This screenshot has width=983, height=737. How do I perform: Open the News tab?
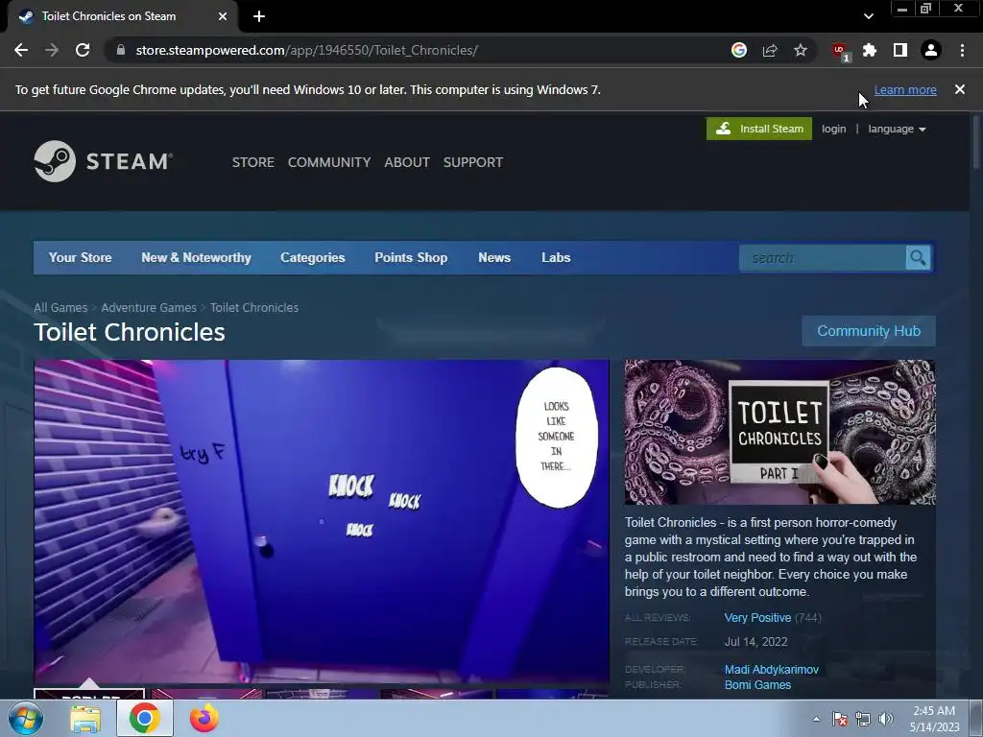494,257
